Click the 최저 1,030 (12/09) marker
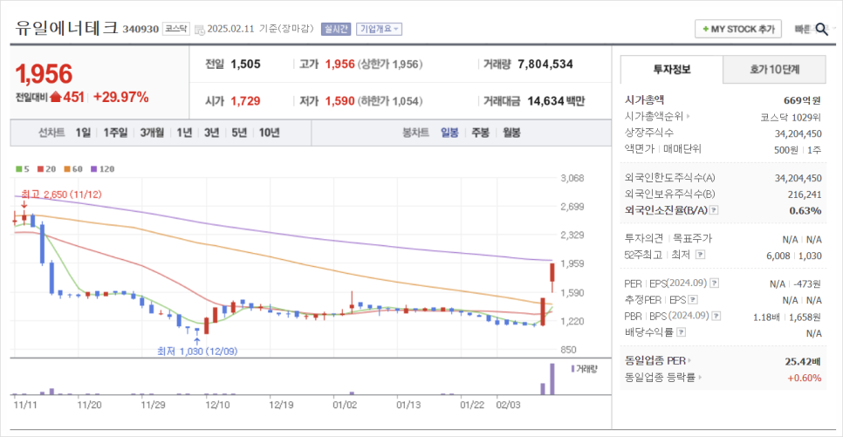This screenshot has width=843, height=437. [197, 351]
